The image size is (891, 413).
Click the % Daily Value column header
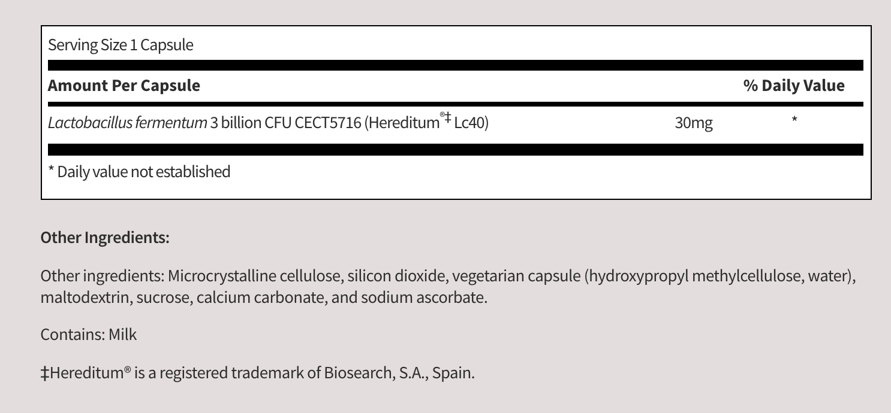(794, 86)
